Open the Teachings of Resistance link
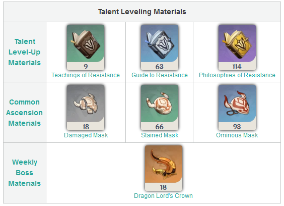Screen dimensions: 284x206 click(86, 75)
